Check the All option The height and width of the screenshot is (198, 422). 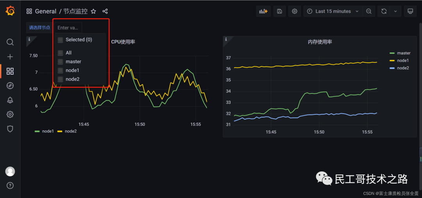pos(61,53)
